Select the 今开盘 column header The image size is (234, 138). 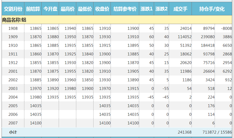pos(50,9)
